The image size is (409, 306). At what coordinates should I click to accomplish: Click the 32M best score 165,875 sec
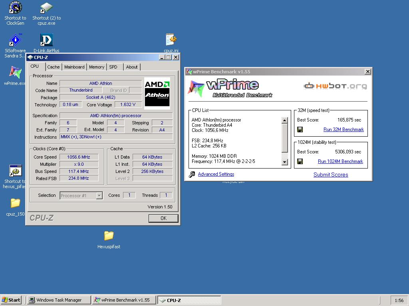[x=349, y=120]
